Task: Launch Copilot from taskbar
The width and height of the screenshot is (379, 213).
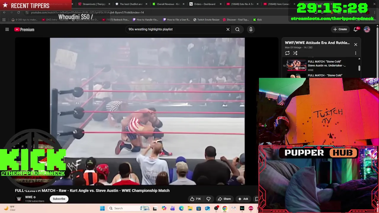Action: click(164, 208)
